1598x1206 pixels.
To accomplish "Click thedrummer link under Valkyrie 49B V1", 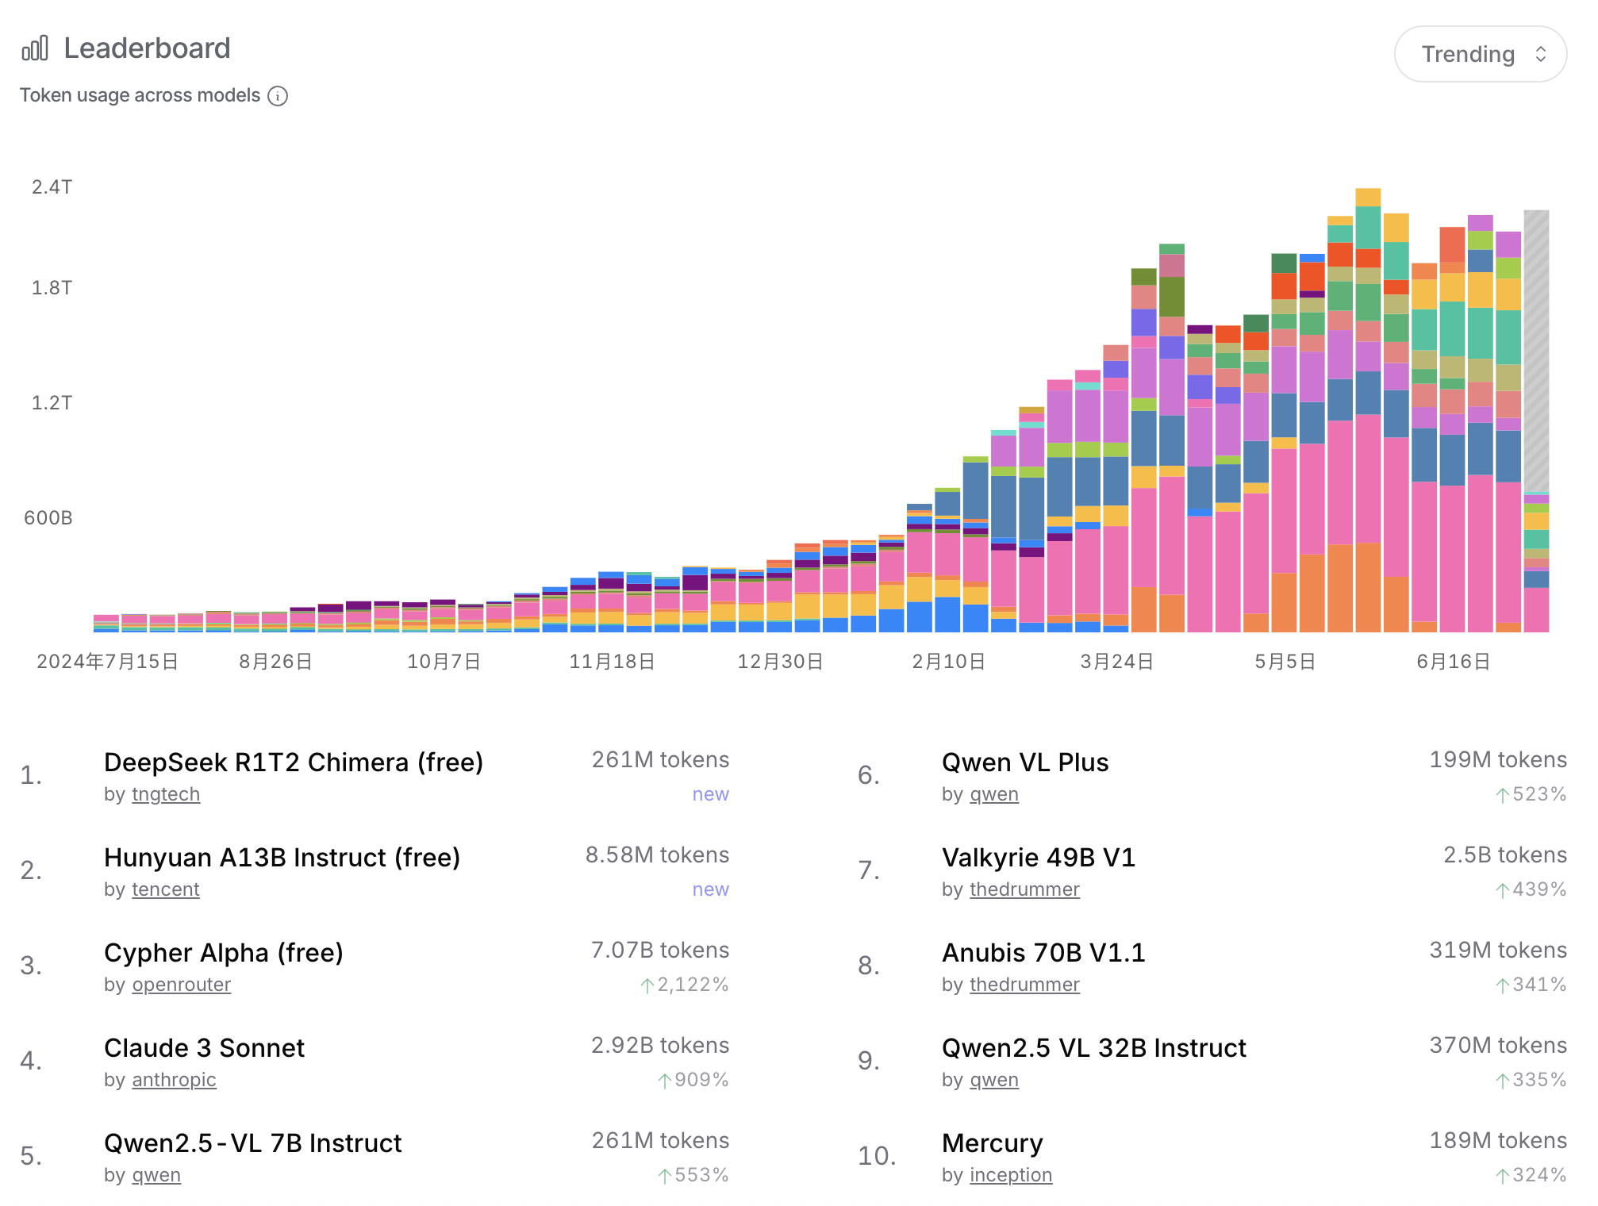I will (1024, 889).
